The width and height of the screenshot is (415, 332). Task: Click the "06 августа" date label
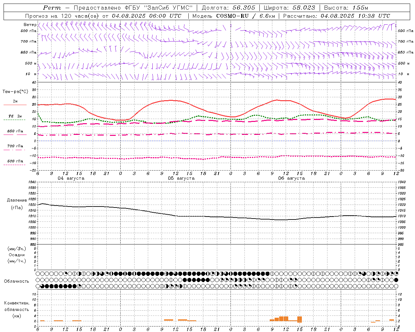click(291, 178)
